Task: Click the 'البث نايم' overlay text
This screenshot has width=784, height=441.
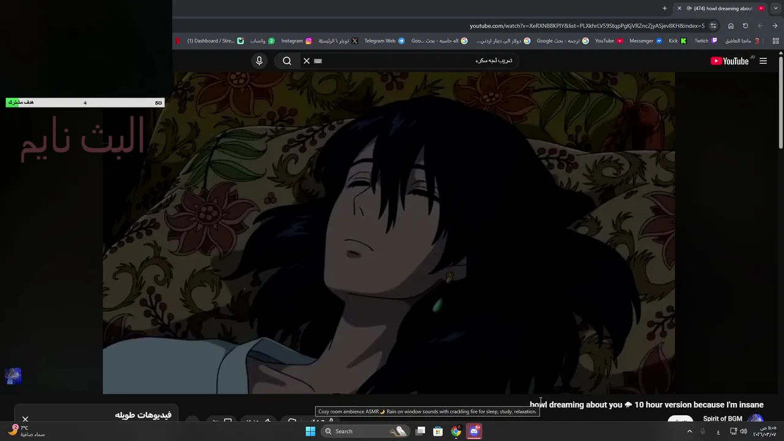Action: click(x=83, y=138)
